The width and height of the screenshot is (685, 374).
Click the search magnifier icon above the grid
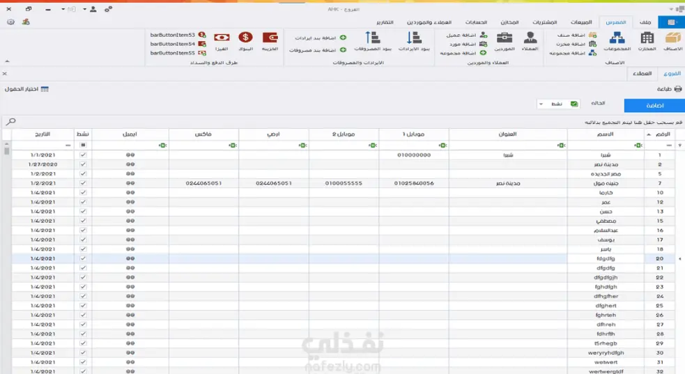(11, 121)
